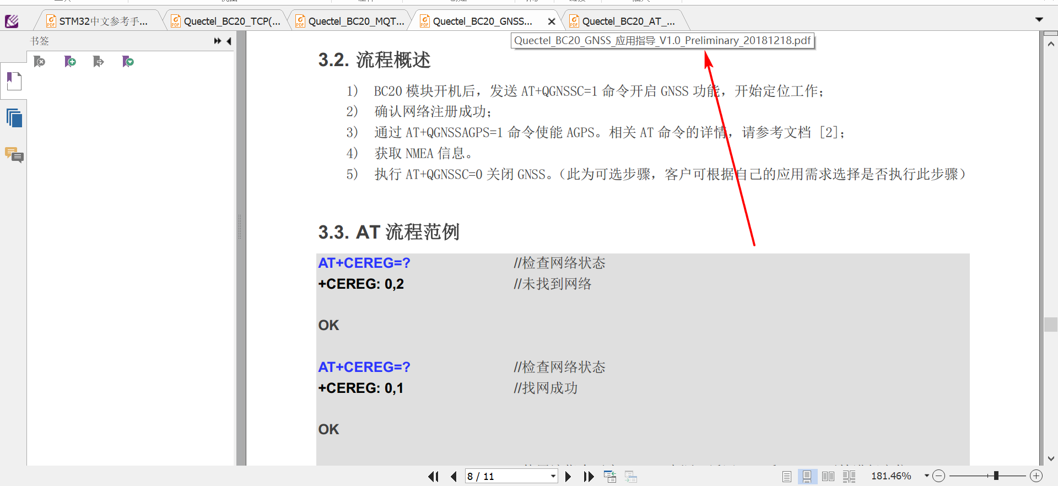
Task: Go to the next page
Action: pos(568,477)
